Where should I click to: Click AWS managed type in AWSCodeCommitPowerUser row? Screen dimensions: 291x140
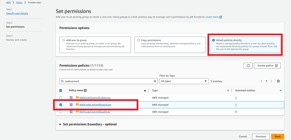click(x=160, y=105)
